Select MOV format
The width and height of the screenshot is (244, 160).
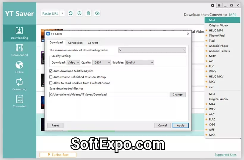pyautogui.click(x=222, y=56)
